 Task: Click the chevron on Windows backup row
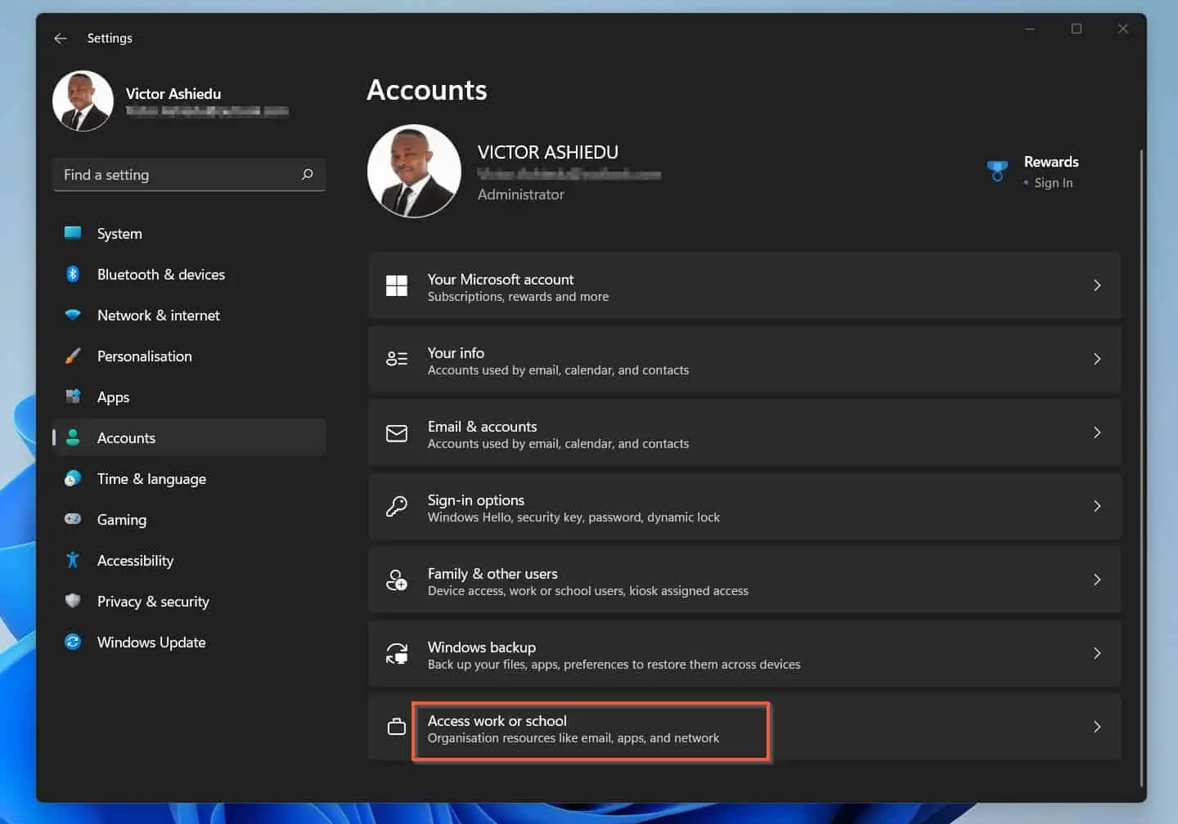tap(1097, 653)
